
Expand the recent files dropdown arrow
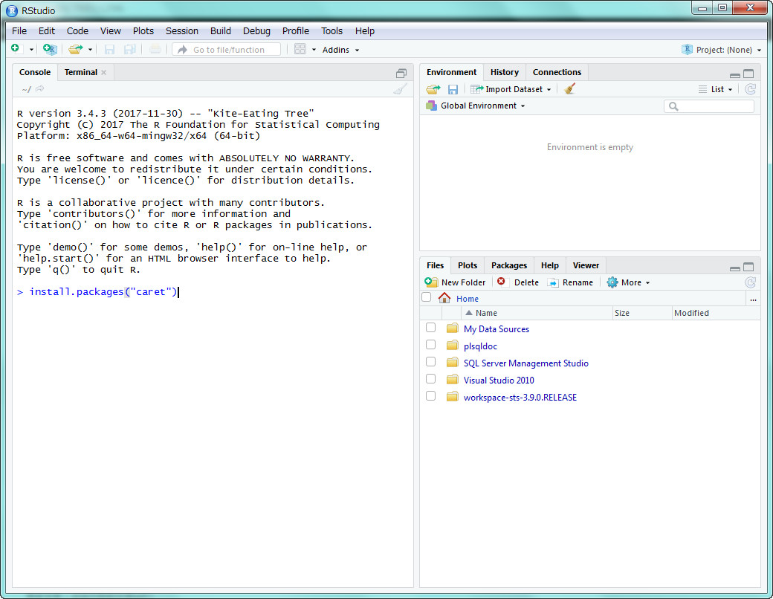pyautogui.click(x=90, y=50)
